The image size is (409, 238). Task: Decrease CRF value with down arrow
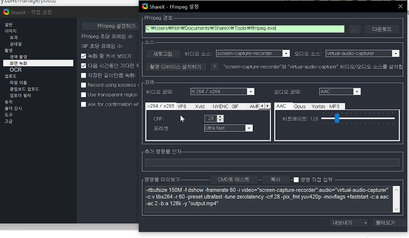tap(220, 120)
